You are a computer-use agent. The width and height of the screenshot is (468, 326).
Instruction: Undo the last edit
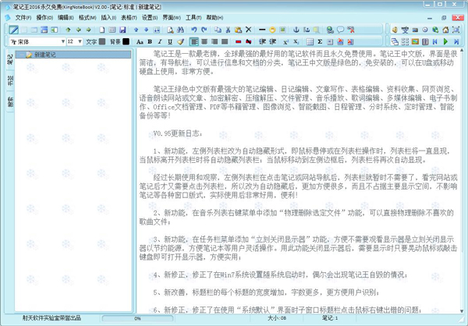(194, 30)
